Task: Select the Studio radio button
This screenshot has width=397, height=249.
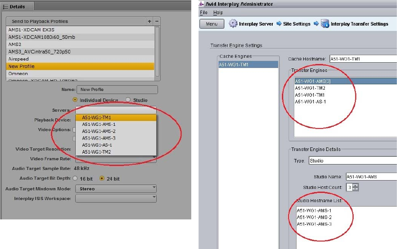Action: [128, 100]
